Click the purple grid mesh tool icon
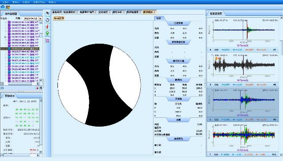 pos(47,40)
